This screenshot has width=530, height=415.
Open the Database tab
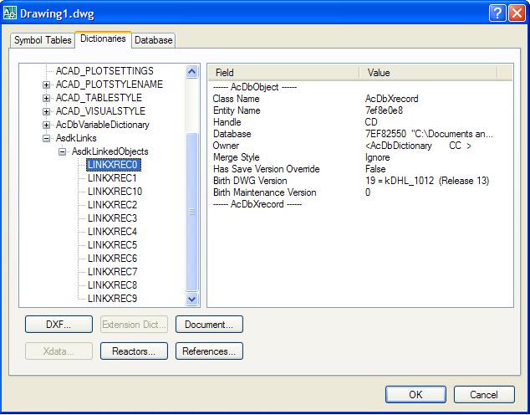click(153, 40)
